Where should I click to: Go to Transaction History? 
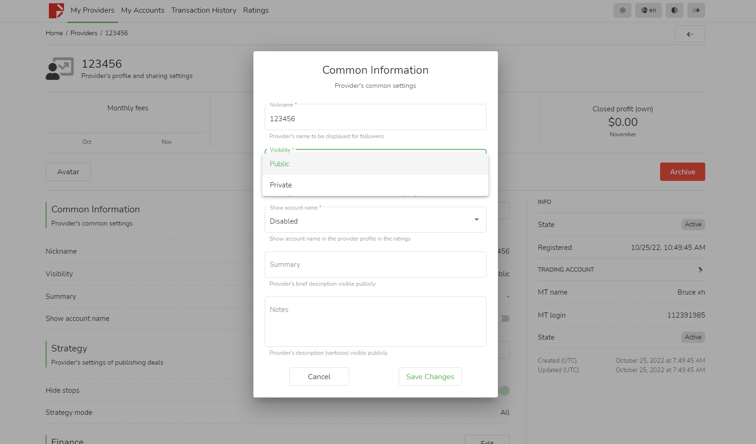(x=204, y=10)
